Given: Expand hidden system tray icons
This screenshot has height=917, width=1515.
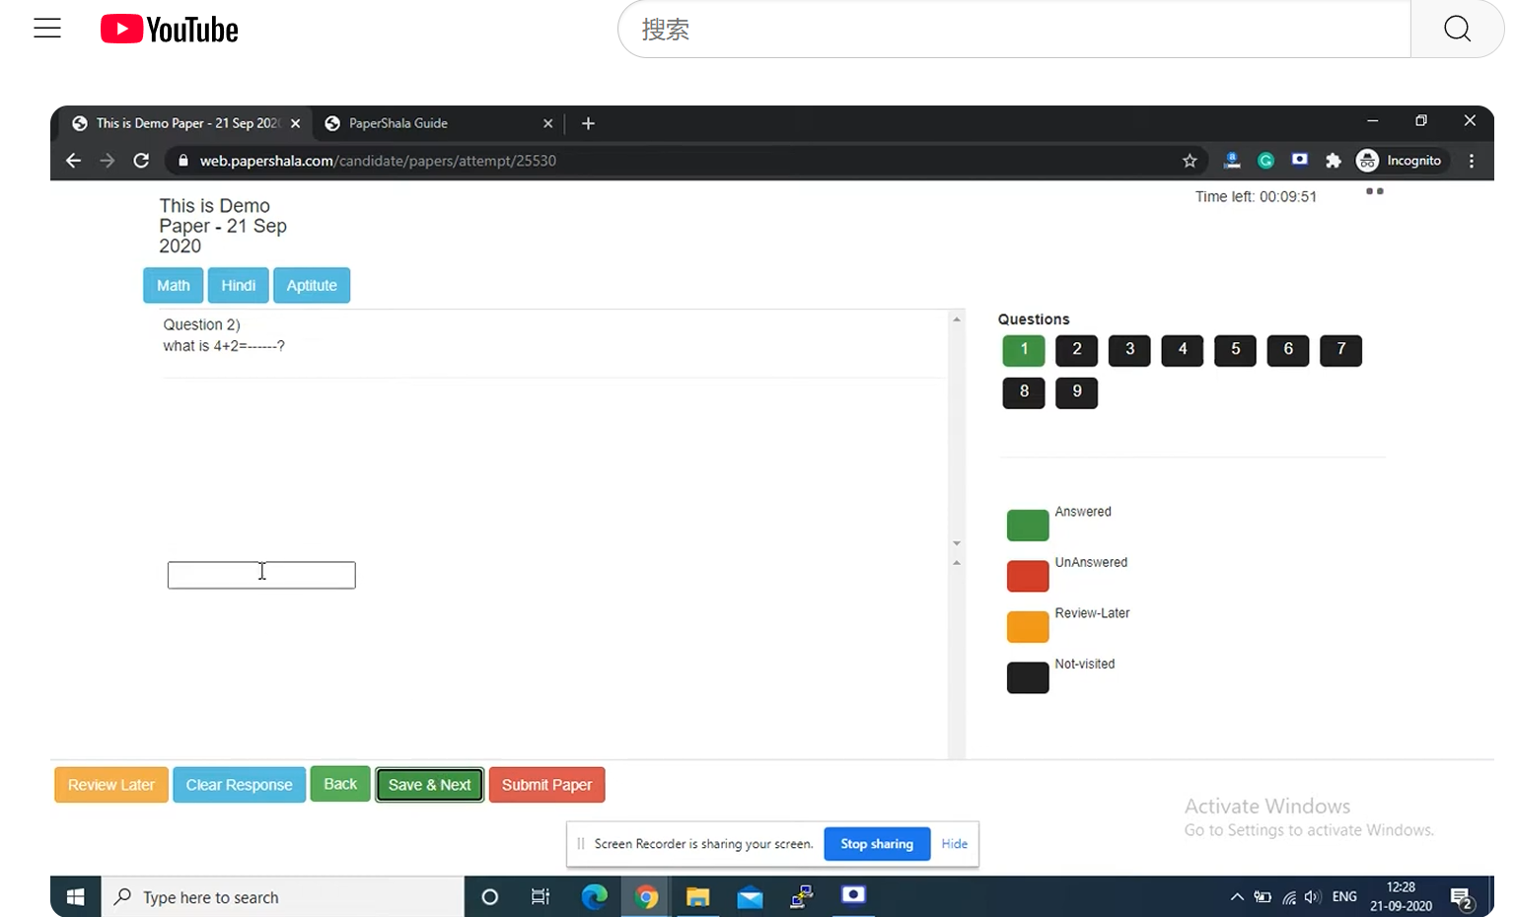Looking at the screenshot, I should pyautogui.click(x=1236, y=897).
